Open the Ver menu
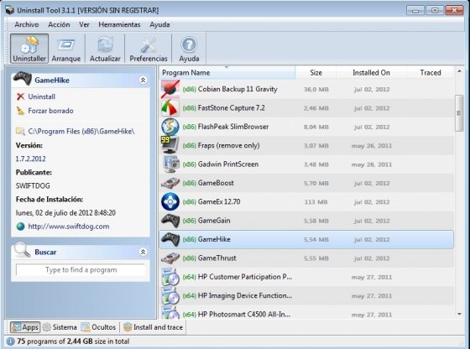Screen dimensions: 470x349 pos(84,24)
